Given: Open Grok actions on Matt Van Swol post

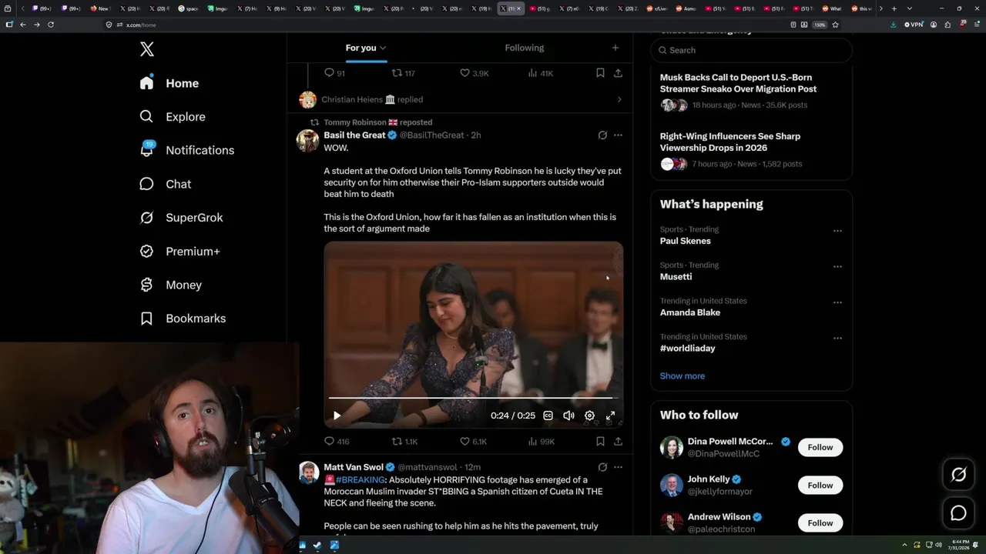Looking at the screenshot, I should click(602, 467).
